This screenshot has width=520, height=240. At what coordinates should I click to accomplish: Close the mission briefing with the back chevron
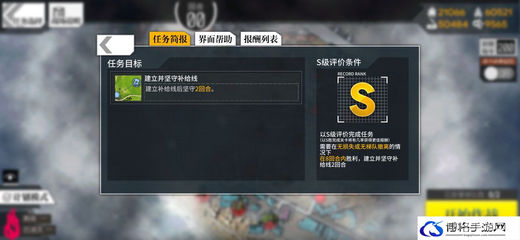[x=115, y=45]
